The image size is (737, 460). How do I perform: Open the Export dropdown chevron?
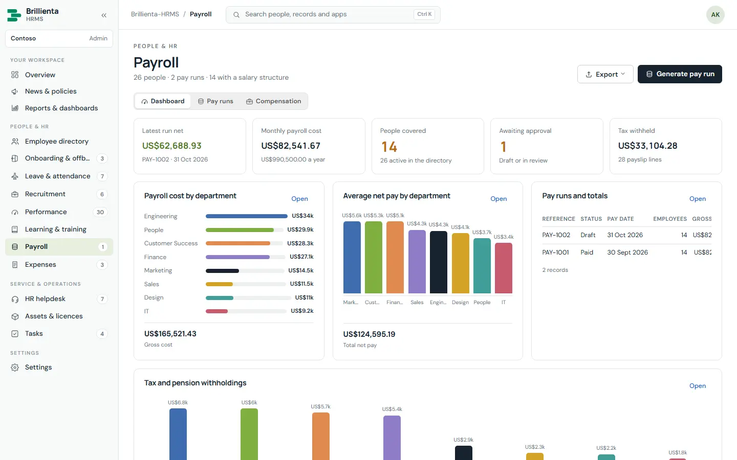[x=623, y=74]
